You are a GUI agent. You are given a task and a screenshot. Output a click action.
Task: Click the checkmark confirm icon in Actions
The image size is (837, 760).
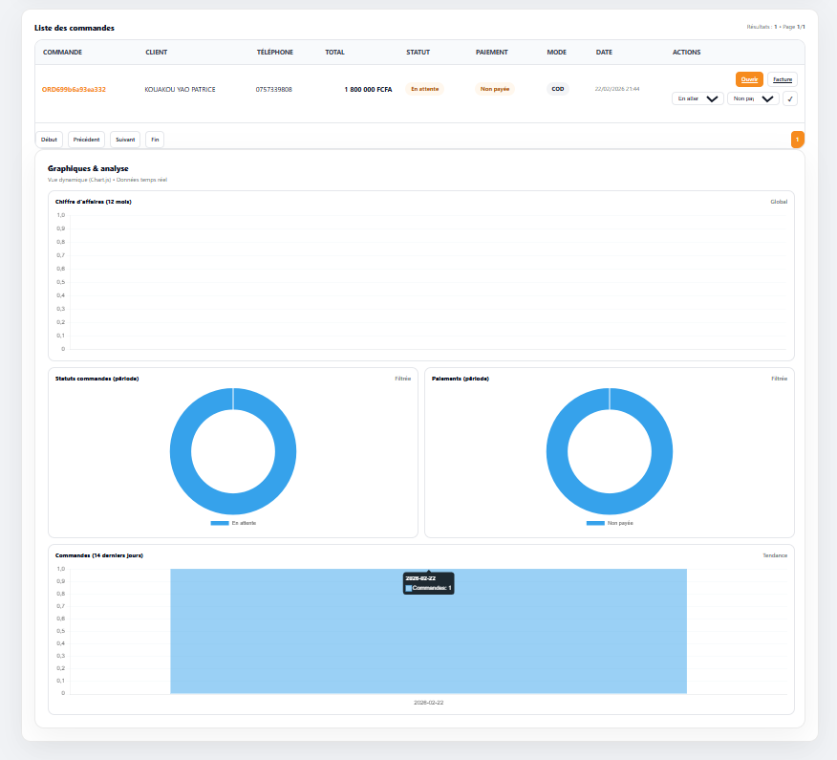click(790, 98)
